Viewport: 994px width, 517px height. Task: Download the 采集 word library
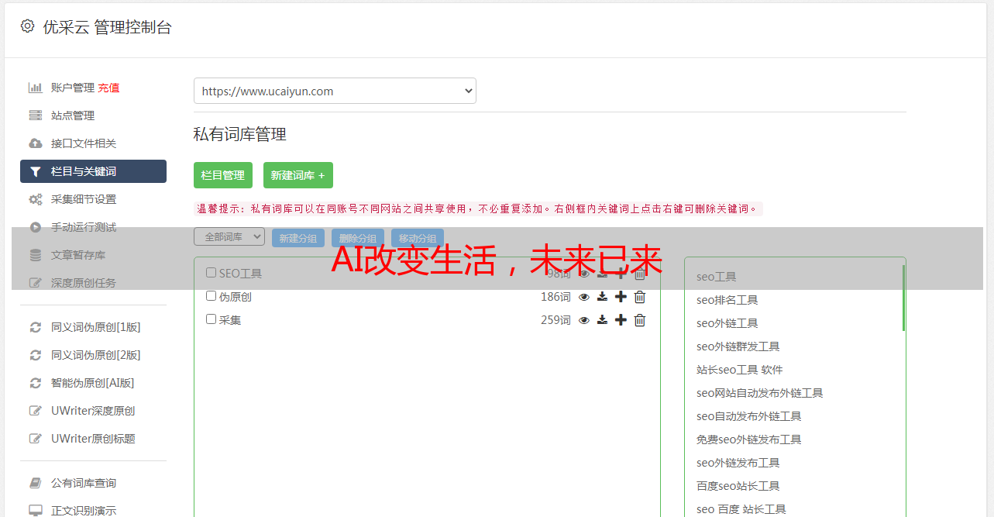602,320
